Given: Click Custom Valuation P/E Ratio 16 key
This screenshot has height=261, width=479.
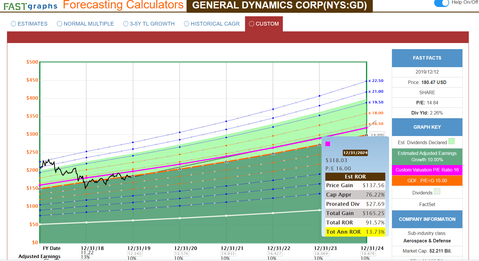Looking at the screenshot, I should coord(427,170).
